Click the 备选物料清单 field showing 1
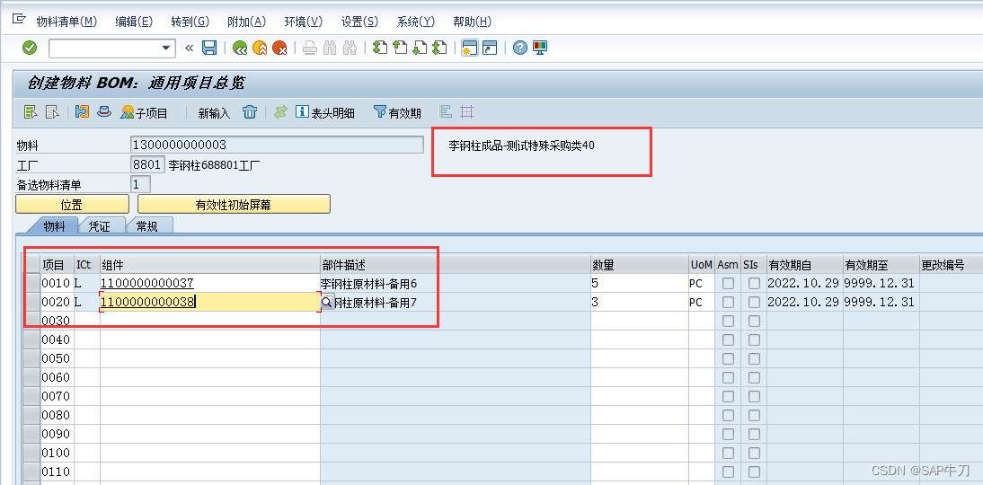This screenshot has height=485, width=983. click(x=140, y=184)
